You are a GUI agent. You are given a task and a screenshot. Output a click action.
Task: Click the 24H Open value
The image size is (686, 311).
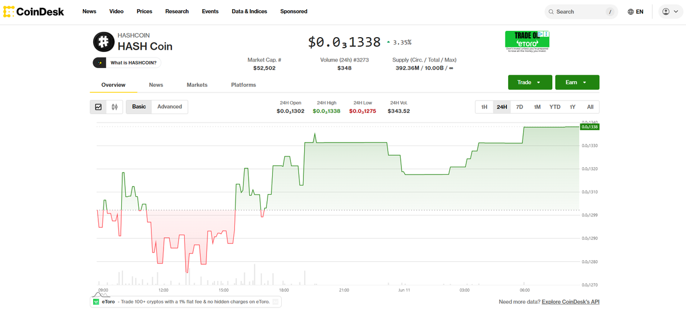point(290,111)
